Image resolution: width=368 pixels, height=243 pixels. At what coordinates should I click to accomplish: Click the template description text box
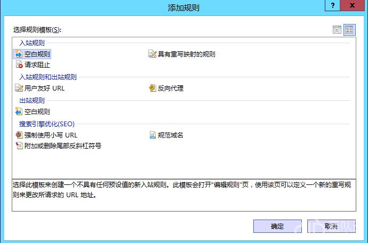click(x=183, y=196)
